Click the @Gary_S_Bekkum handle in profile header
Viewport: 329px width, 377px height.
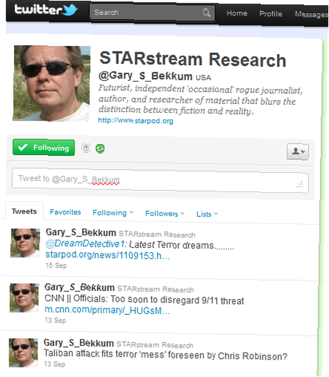coord(146,76)
